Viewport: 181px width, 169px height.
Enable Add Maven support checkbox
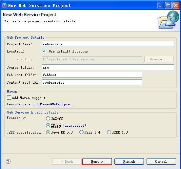click(x=9, y=98)
